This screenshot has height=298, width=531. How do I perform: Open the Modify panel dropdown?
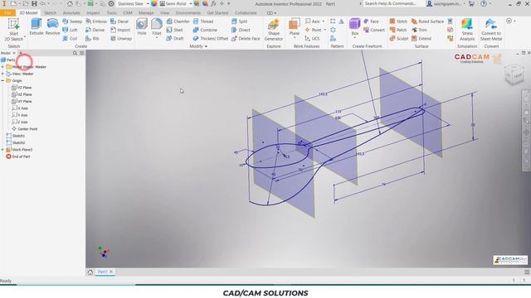pos(198,46)
